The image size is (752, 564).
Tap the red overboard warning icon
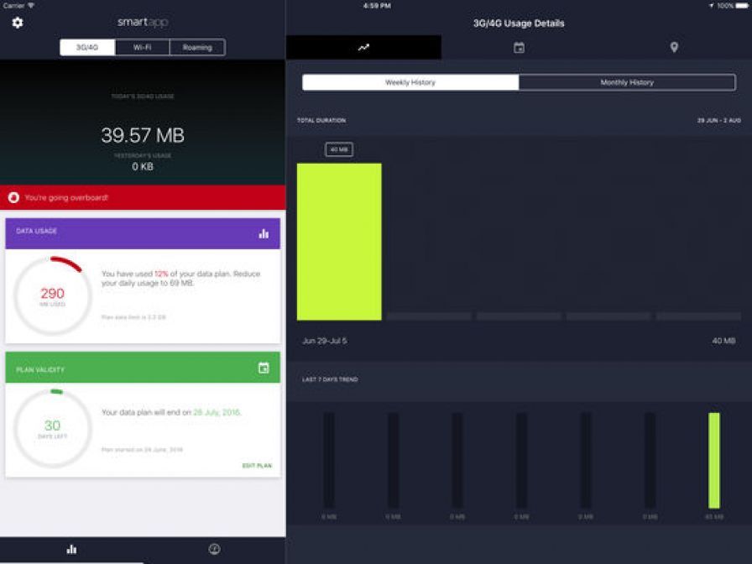13,198
